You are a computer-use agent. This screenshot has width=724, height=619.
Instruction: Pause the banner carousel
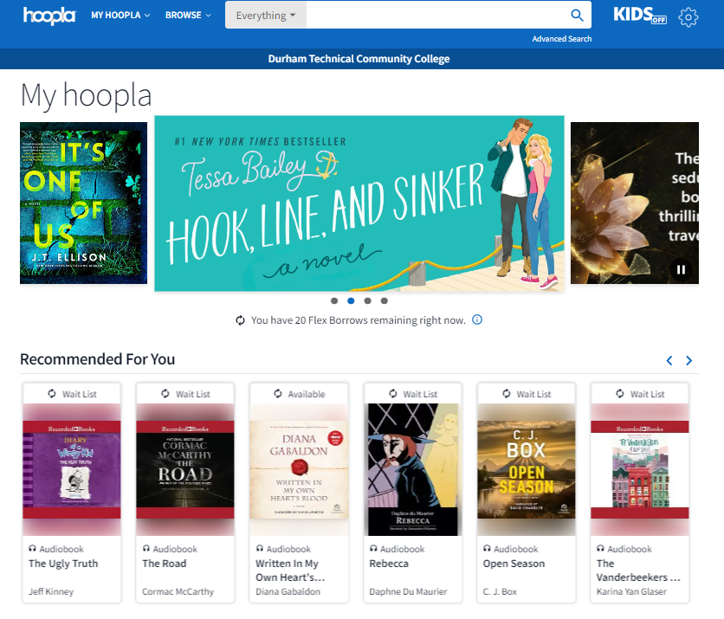click(681, 269)
